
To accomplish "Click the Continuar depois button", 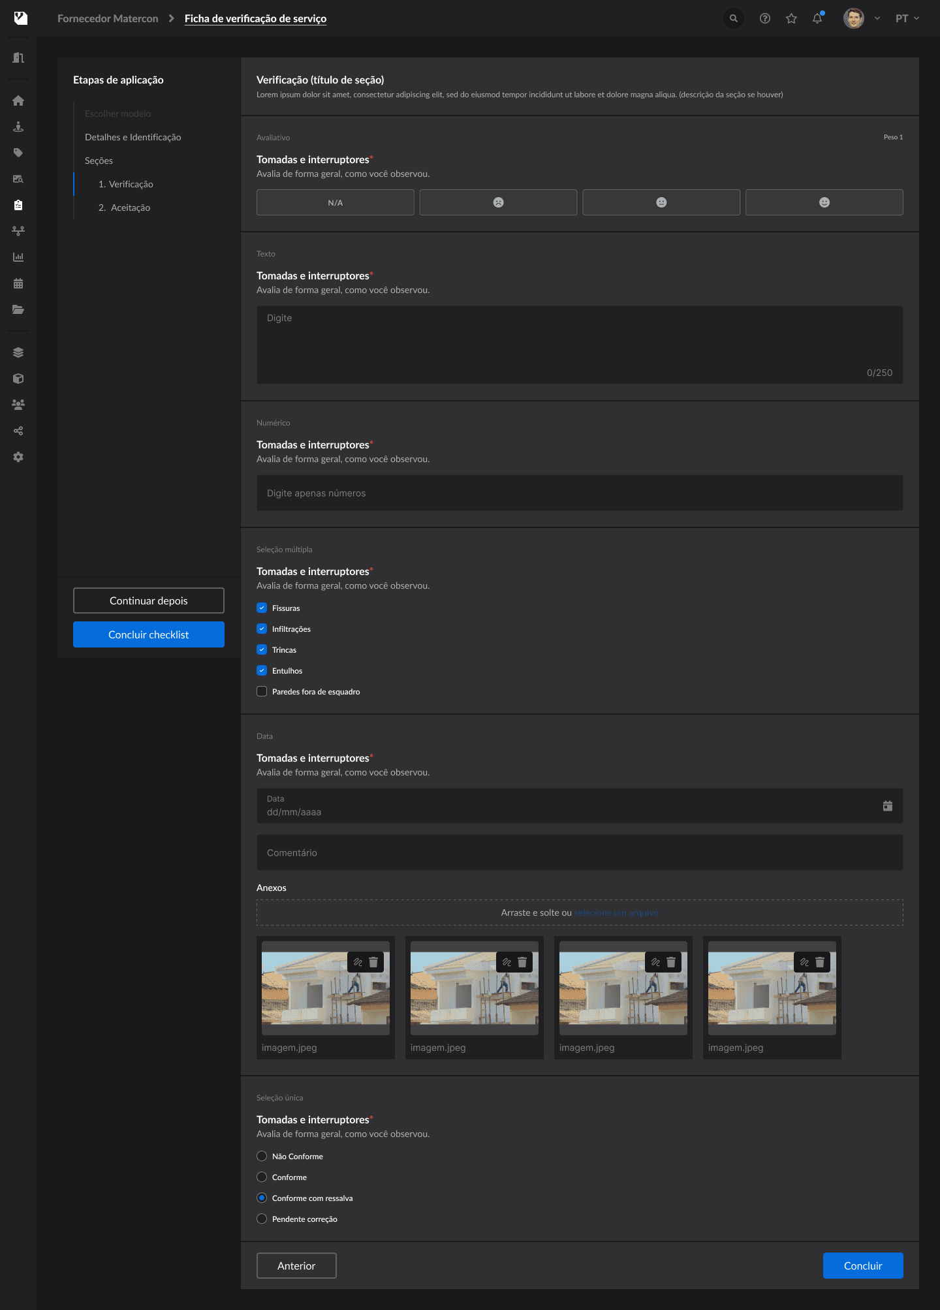I will point(148,600).
